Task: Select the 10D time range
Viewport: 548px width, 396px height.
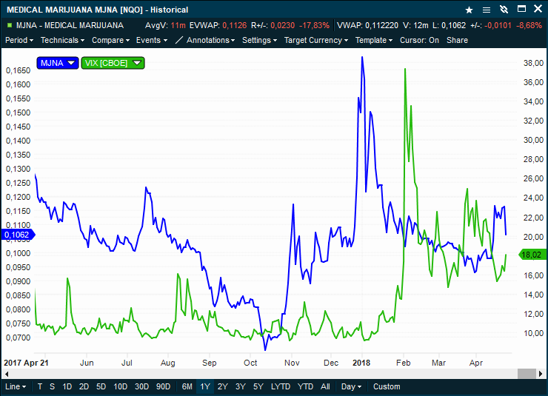Action: coord(120,386)
